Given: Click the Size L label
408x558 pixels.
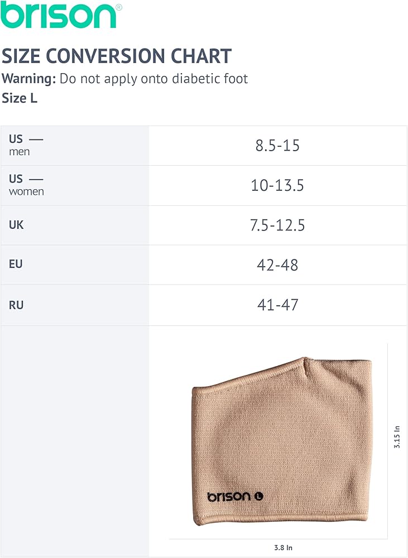Looking at the screenshot, I should [20, 98].
